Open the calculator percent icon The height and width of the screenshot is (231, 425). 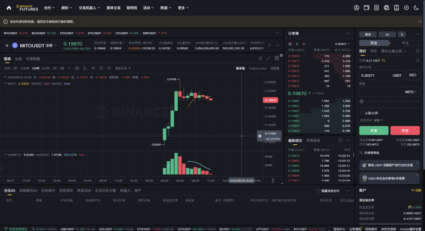coord(418,61)
